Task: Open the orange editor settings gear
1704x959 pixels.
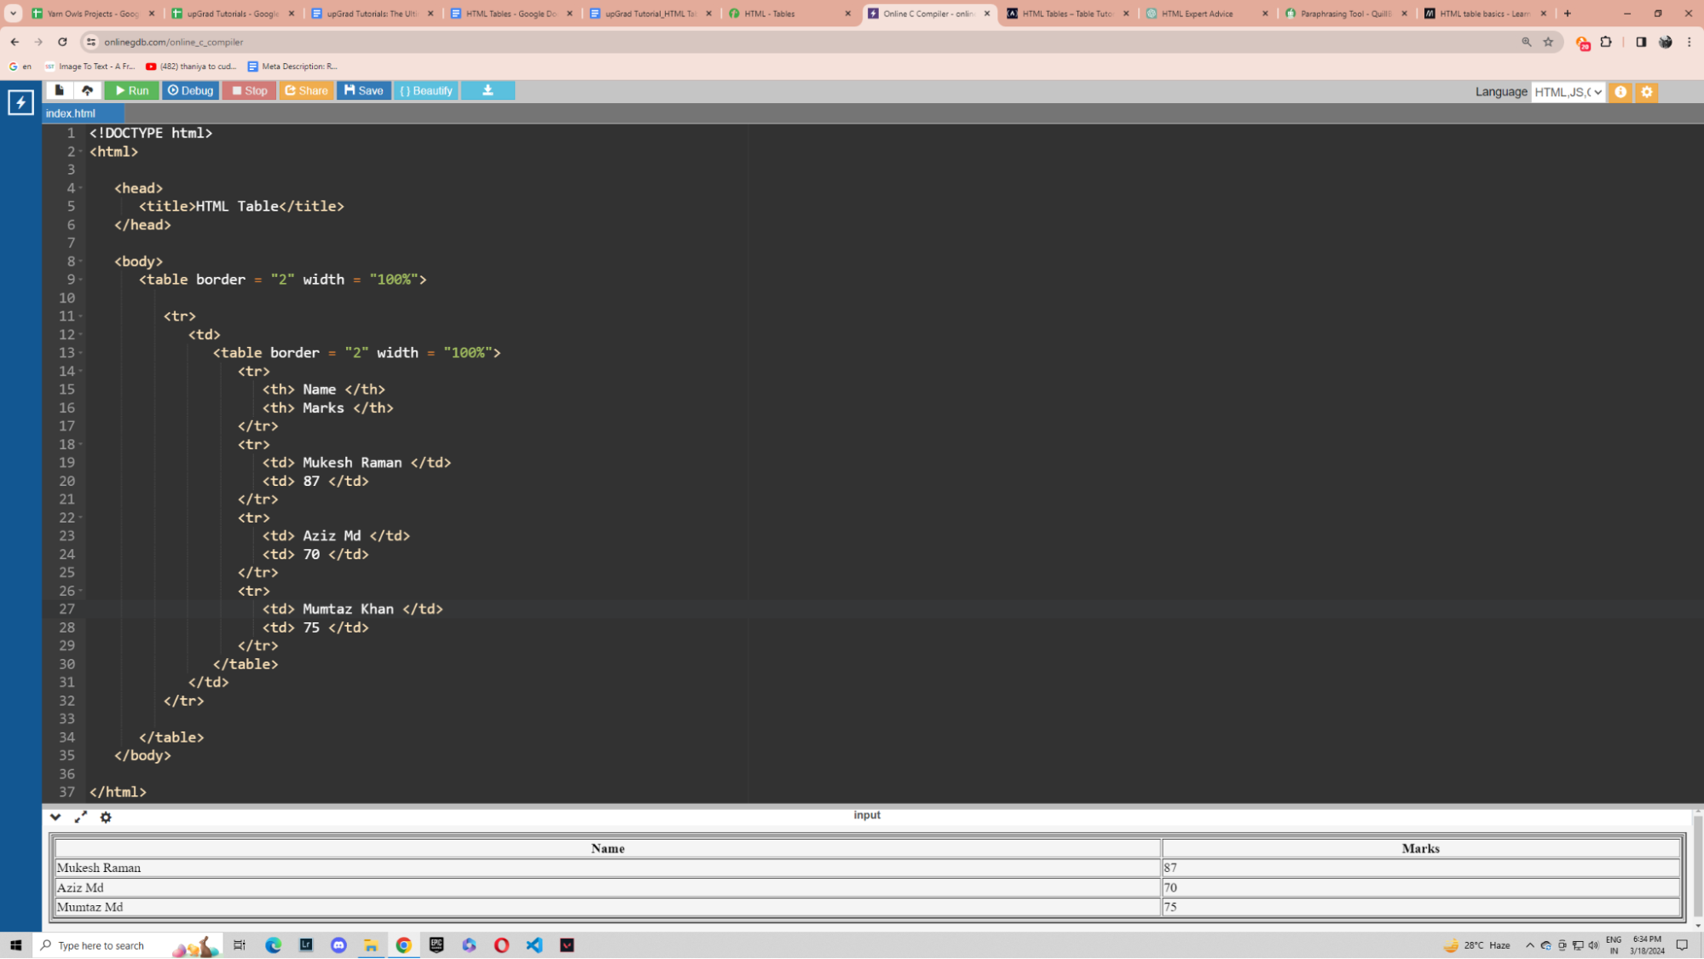Action: 1647,92
